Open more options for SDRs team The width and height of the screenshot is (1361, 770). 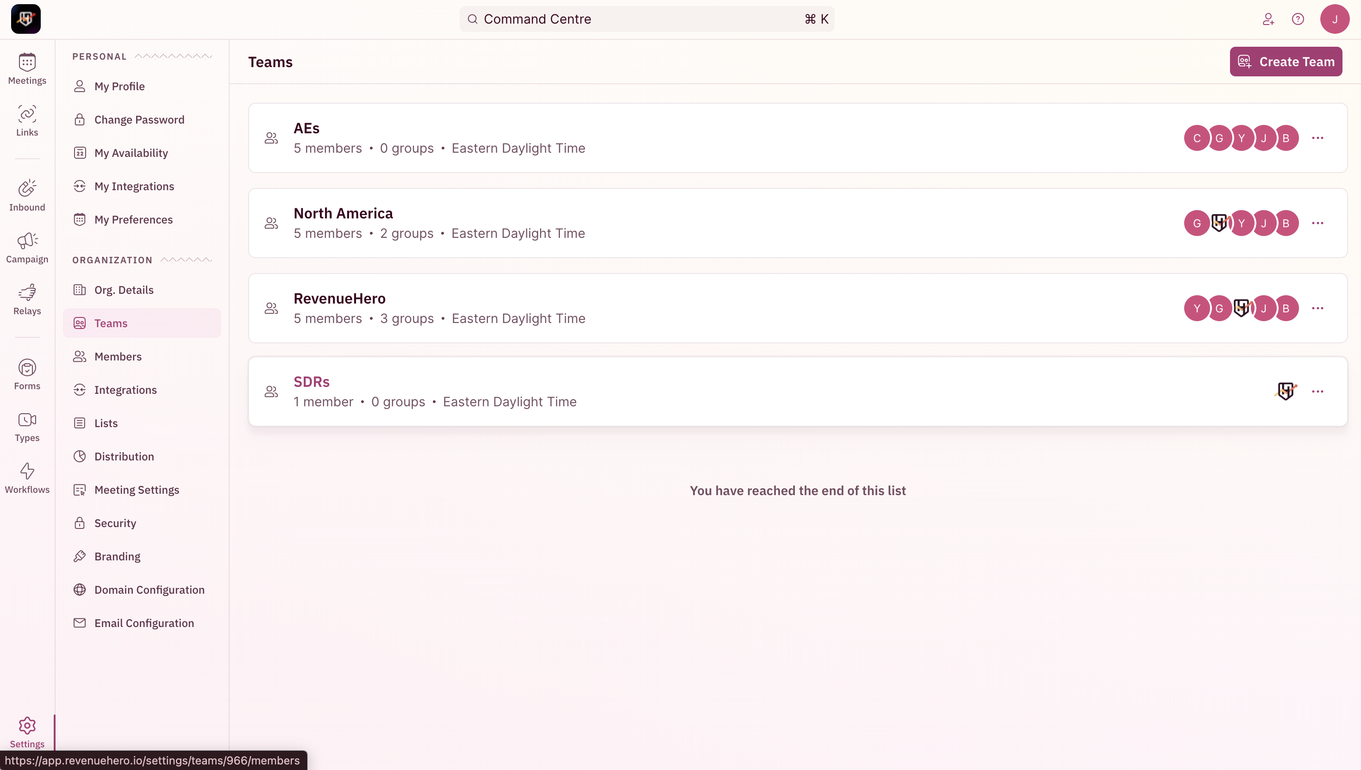pos(1317,391)
